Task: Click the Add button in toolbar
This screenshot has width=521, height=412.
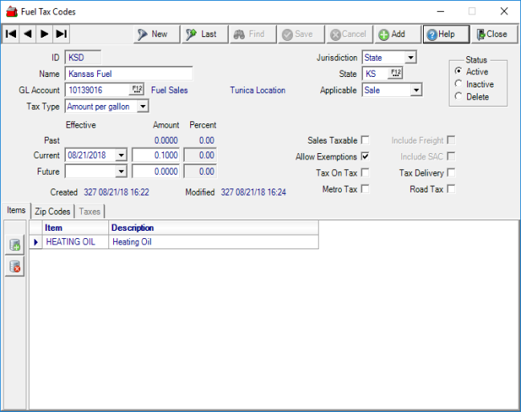Action: pyautogui.click(x=392, y=34)
